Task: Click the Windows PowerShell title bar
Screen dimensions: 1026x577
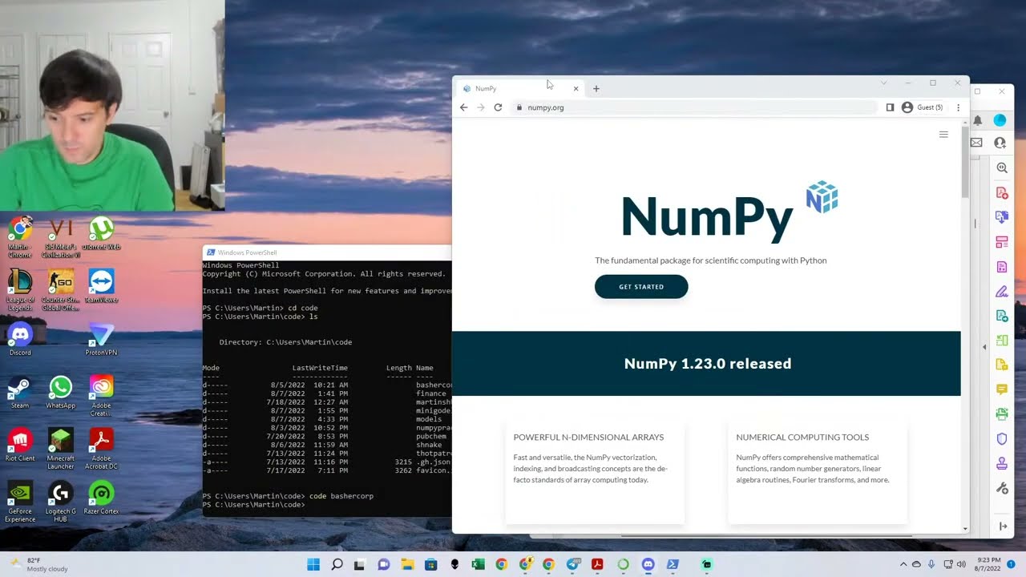Action: point(327,252)
